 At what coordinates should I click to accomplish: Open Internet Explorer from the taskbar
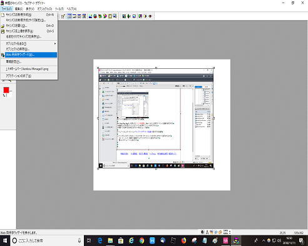131,241
